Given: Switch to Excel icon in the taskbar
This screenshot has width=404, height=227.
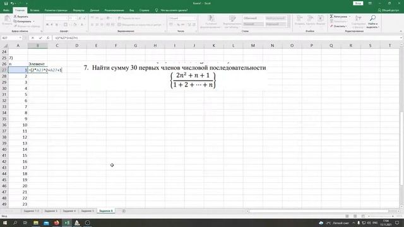Looking at the screenshot, I should 67,223.
